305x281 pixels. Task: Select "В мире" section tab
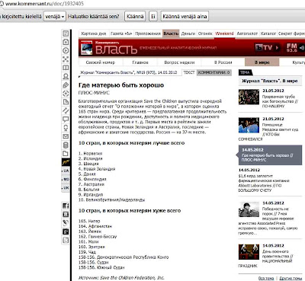coord(262,62)
